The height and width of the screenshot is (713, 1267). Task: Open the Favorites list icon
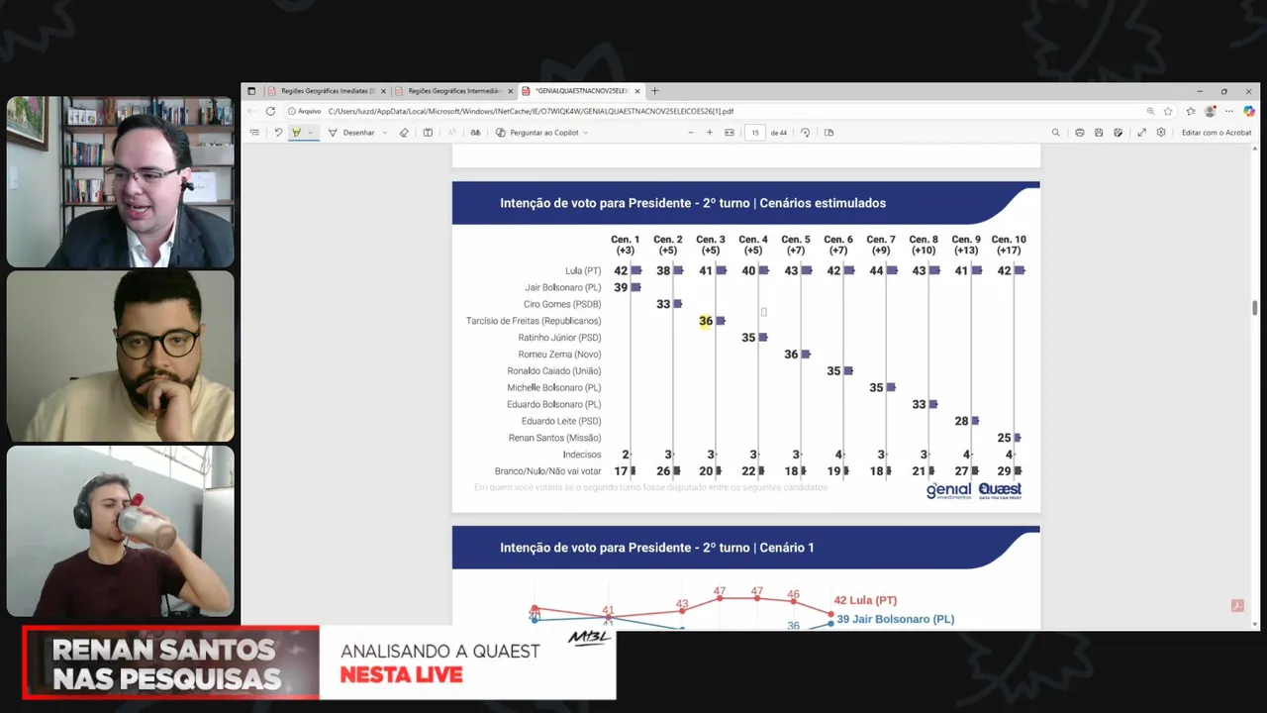click(x=1191, y=111)
